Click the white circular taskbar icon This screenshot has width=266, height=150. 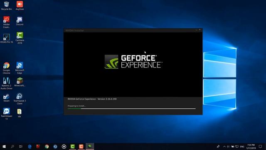coord(64,146)
